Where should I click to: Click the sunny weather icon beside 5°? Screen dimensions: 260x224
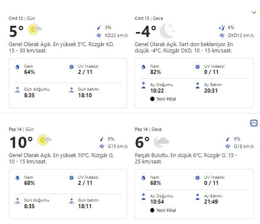point(35,29)
